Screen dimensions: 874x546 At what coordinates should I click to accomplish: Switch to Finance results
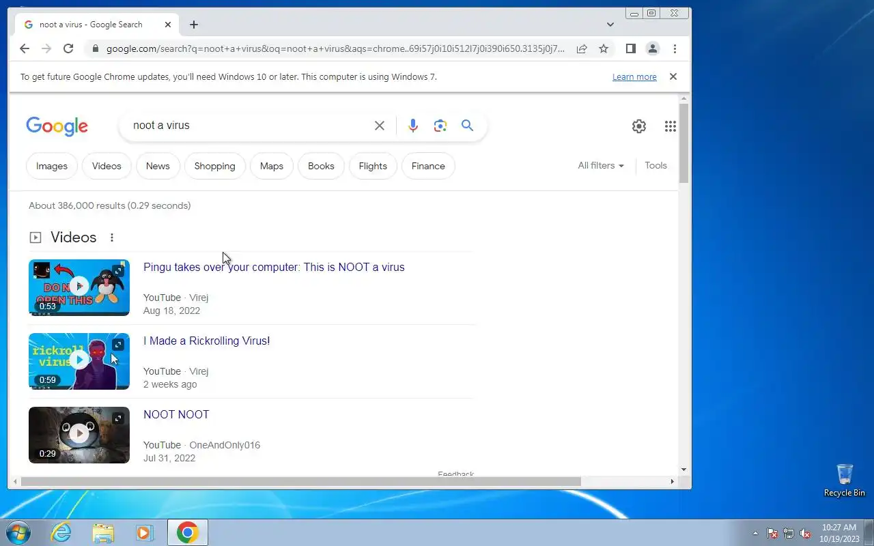pos(428,166)
